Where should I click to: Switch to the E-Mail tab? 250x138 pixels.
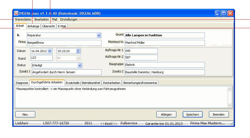pos(62,26)
